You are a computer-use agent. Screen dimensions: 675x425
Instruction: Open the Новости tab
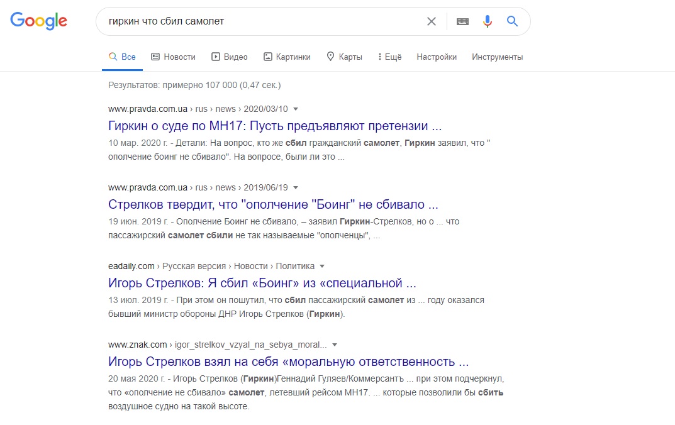point(173,57)
